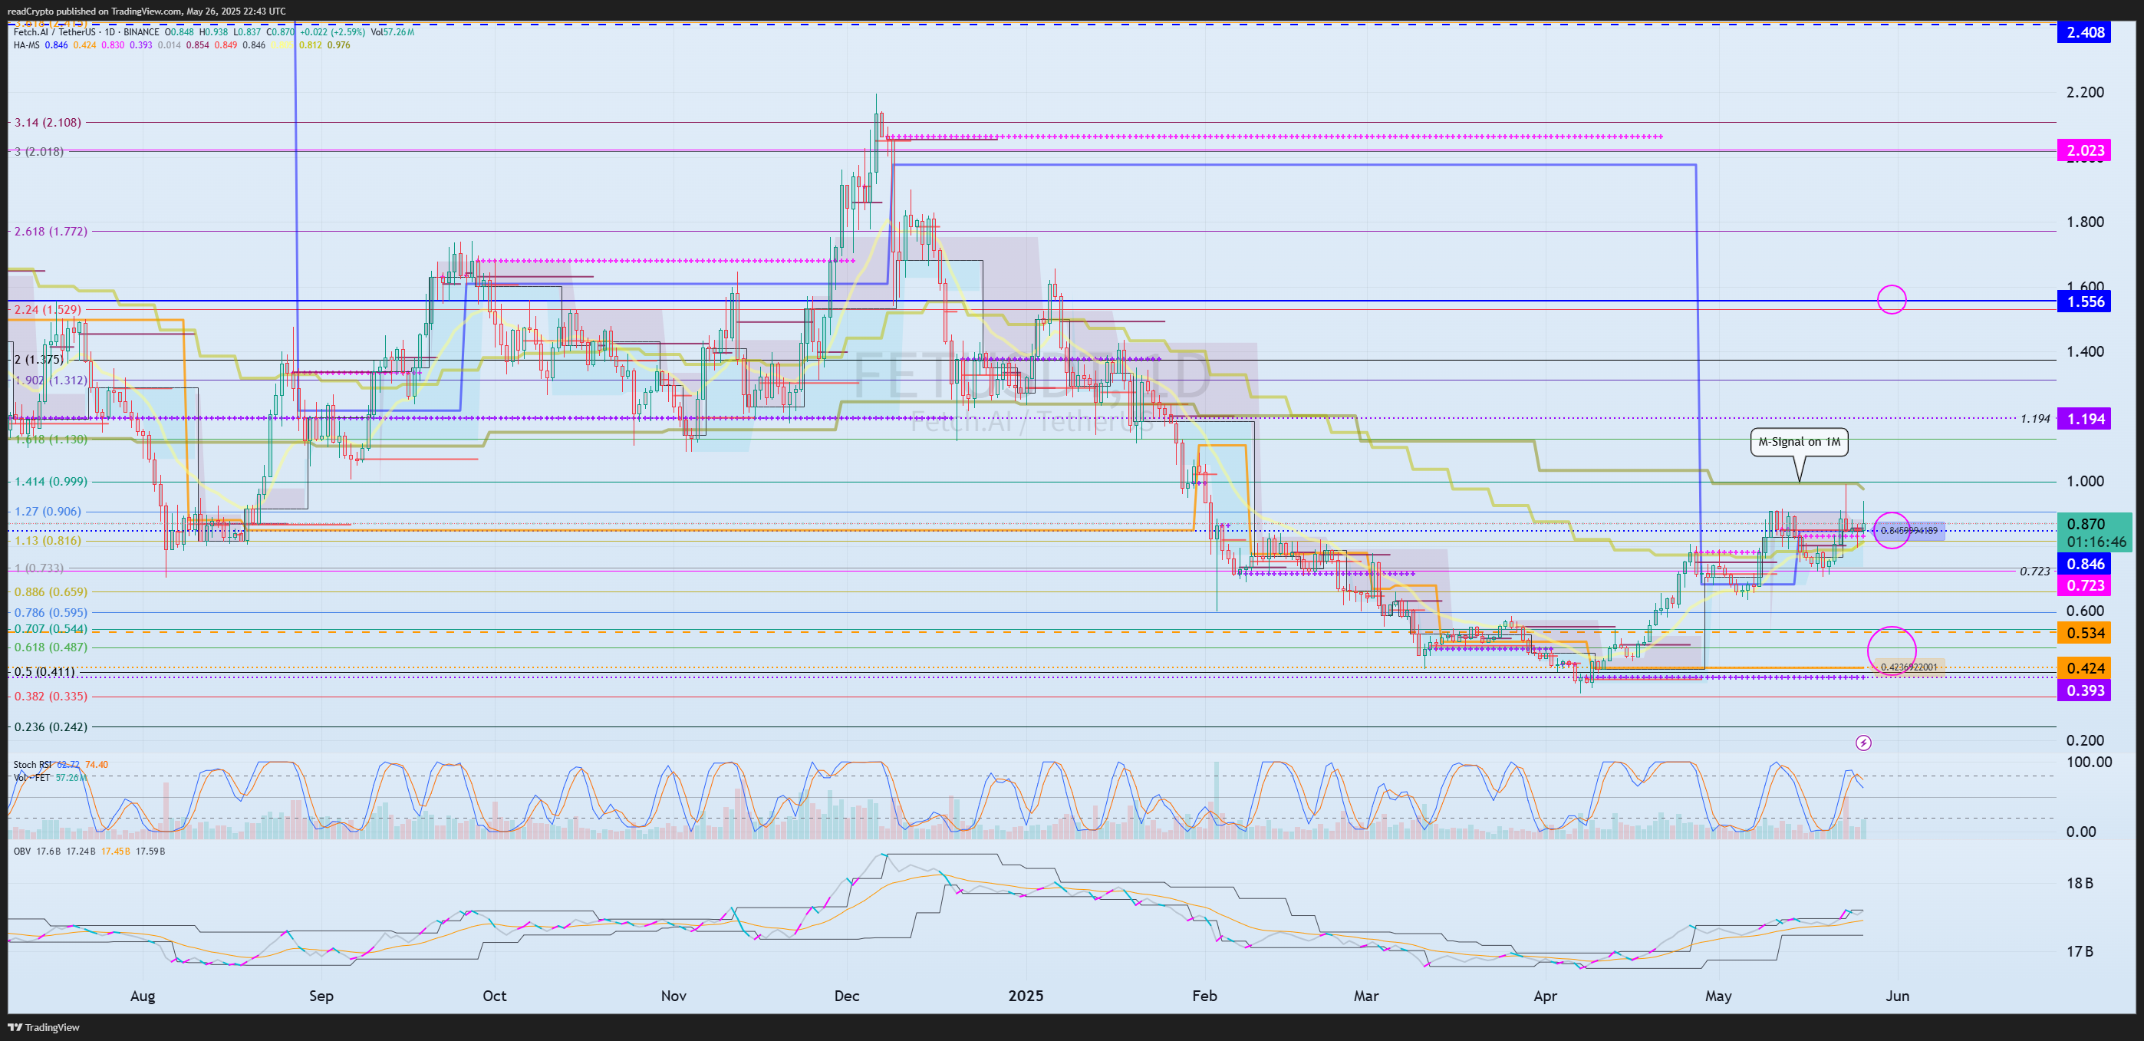Select the blue 1.556 price label

pyautogui.click(x=2084, y=302)
